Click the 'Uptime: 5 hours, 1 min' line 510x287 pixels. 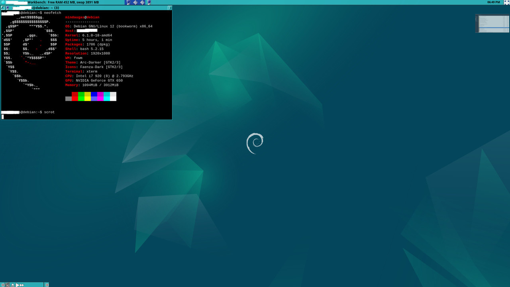pos(88,40)
